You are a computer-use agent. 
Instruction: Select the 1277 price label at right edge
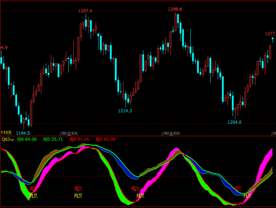pyautogui.click(x=271, y=34)
